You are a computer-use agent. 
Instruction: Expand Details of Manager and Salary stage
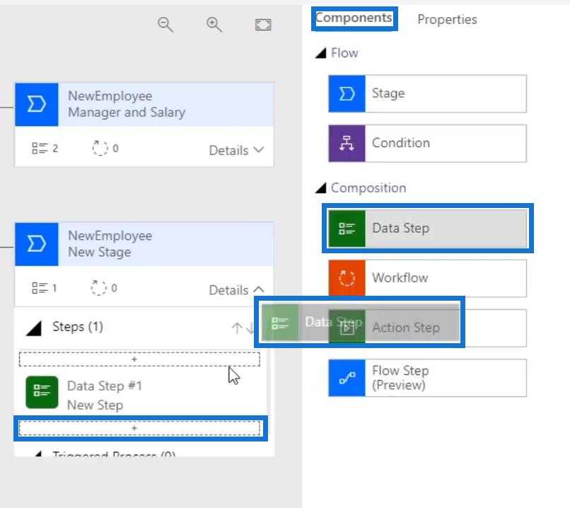click(x=236, y=150)
